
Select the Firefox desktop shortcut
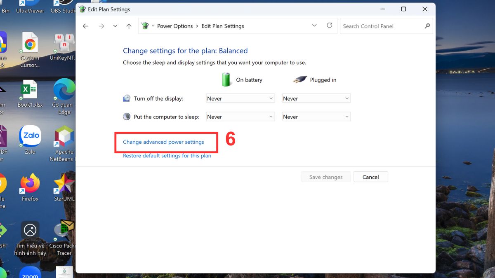click(x=30, y=187)
